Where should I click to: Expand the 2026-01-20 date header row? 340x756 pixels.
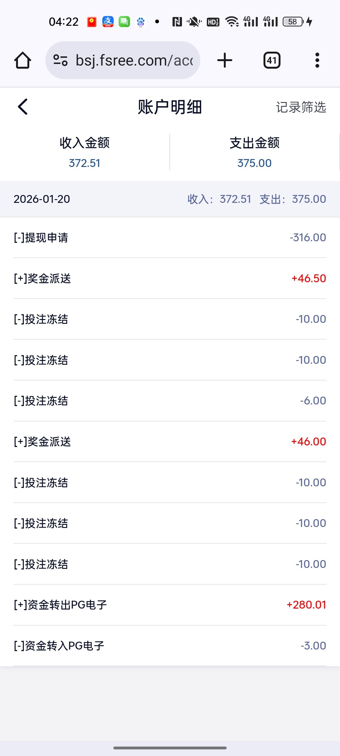coord(170,199)
